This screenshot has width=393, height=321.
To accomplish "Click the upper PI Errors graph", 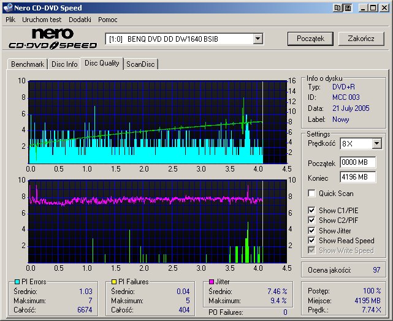I will [158, 122].
